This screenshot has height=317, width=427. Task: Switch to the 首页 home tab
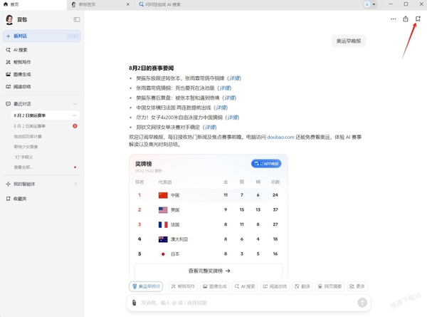coord(11,4)
